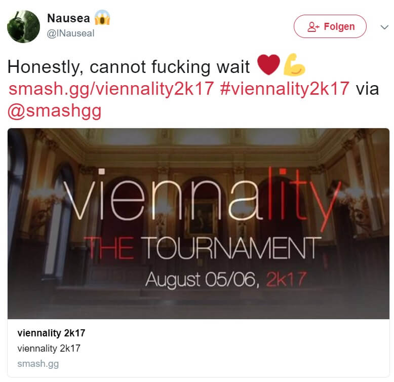Click the person-plus icon inside Folgen button
394x382 pixels.
click(313, 27)
